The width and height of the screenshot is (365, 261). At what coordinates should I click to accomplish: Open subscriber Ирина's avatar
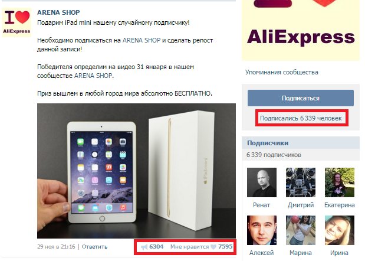click(x=340, y=230)
